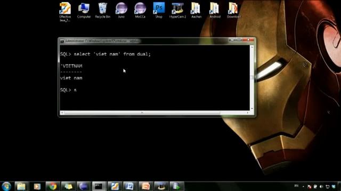Open the EN language bar selector
The width and height of the screenshot is (341, 191).
296,186
